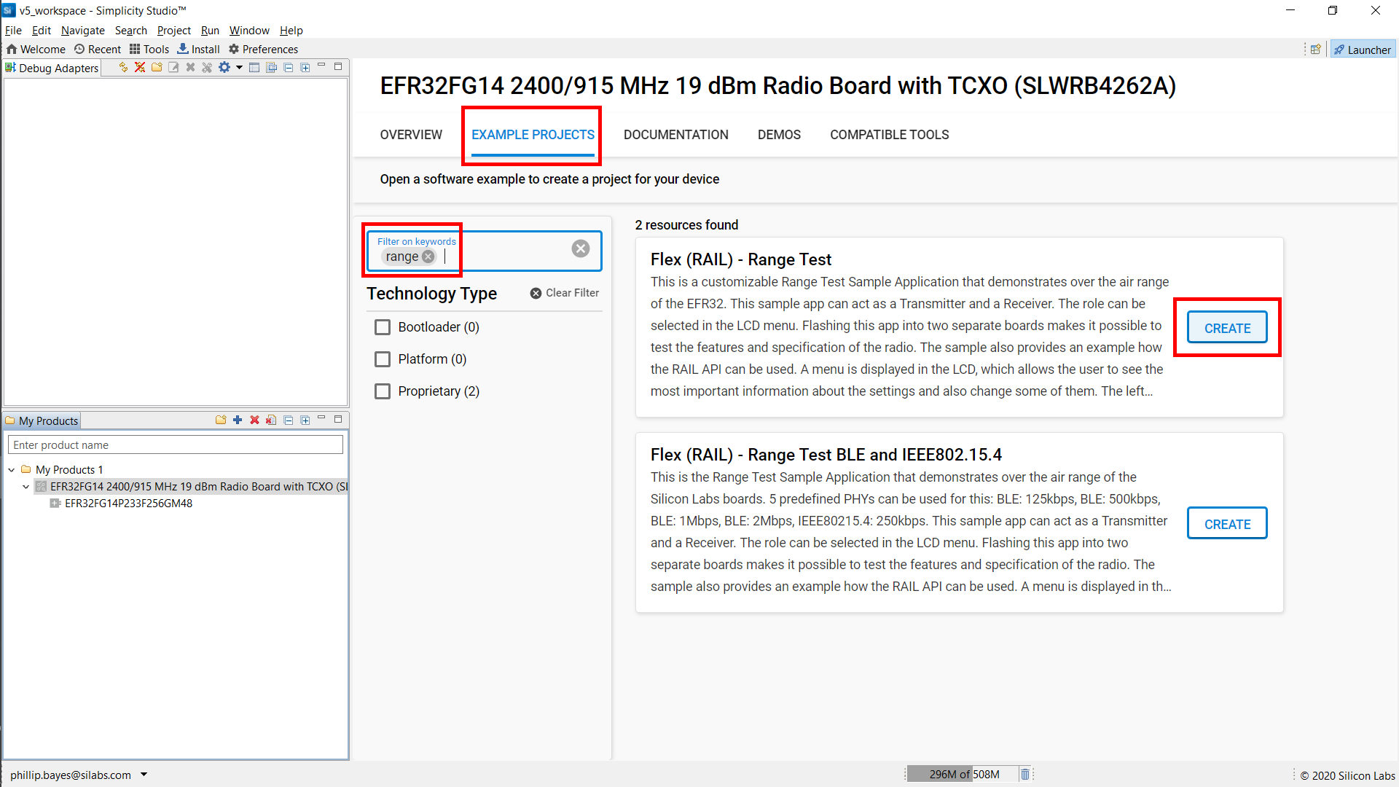The width and height of the screenshot is (1399, 787).
Task: Run garbage collector trash icon
Action: click(x=1025, y=774)
